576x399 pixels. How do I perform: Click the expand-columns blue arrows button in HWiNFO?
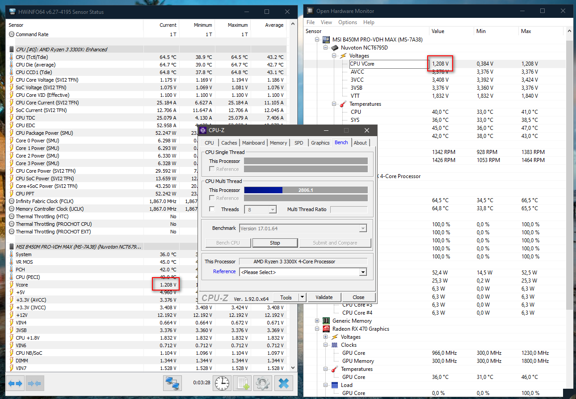coord(15,383)
